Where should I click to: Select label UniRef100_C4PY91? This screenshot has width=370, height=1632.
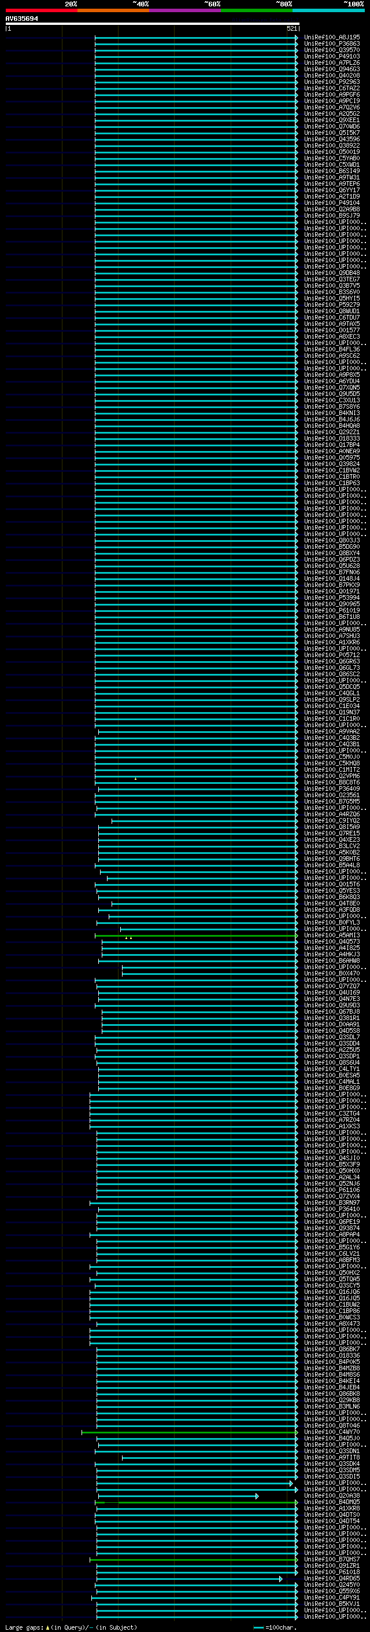click(x=332, y=1598)
